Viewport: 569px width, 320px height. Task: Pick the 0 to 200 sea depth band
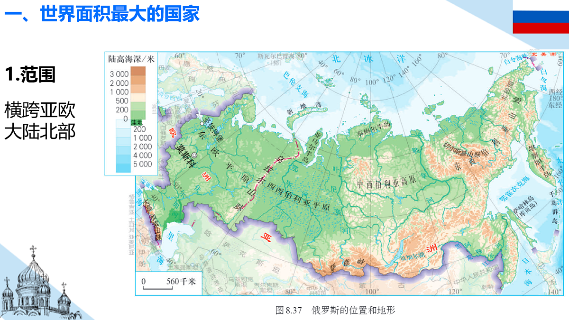pyautogui.click(x=123, y=124)
